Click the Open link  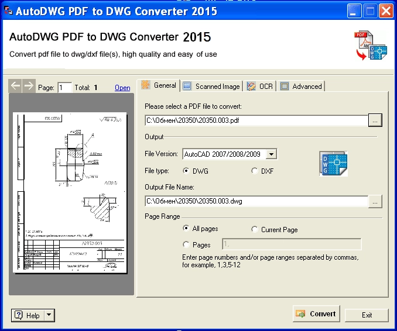click(122, 88)
